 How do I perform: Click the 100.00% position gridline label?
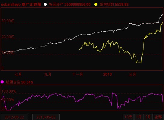coord(9,91)
